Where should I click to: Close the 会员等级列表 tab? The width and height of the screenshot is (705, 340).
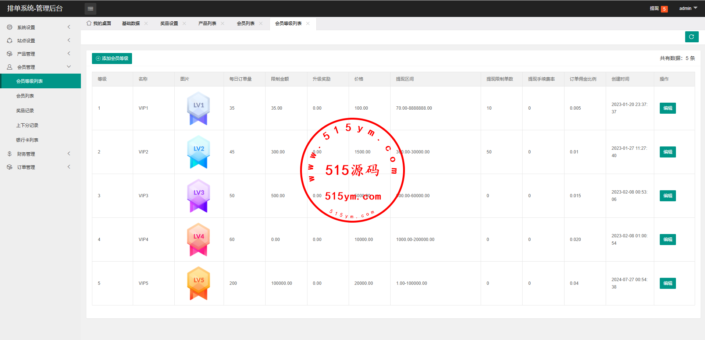(x=308, y=24)
